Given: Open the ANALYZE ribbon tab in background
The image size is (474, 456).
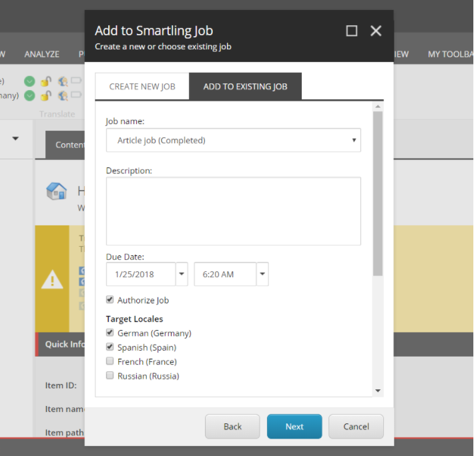Looking at the screenshot, I should pos(41,54).
